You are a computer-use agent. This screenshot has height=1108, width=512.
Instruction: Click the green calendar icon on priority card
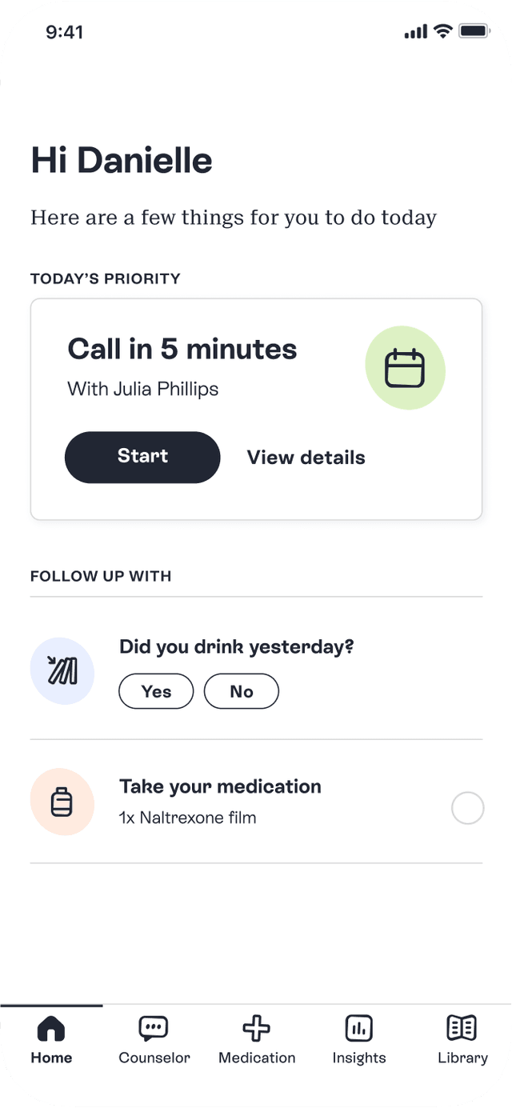point(406,367)
